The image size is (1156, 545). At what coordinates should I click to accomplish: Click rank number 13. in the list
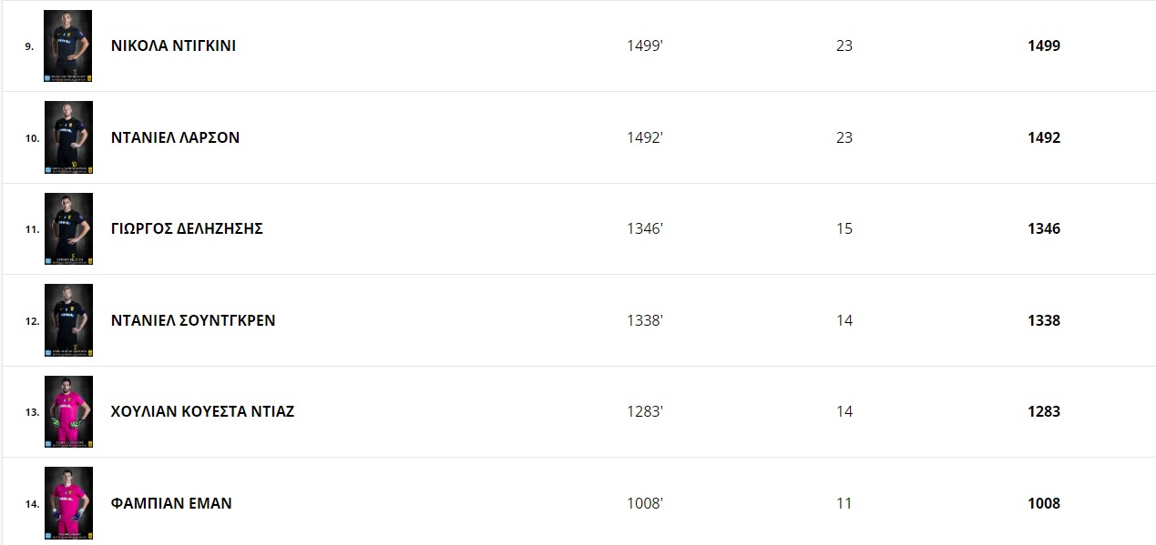(x=32, y=412)
